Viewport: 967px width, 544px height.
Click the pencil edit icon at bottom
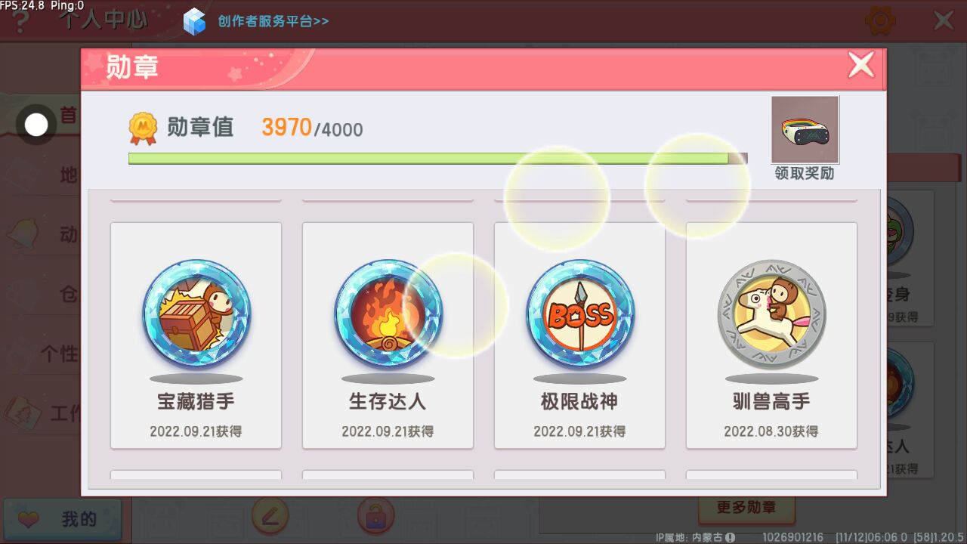click(x=270, y=517)
